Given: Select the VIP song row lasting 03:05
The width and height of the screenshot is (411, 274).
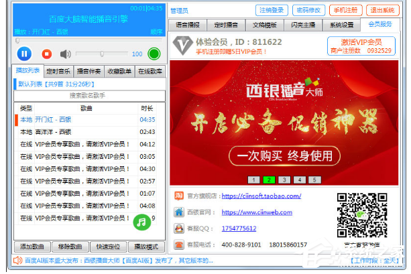Looking at the screenshot, I should 86,157.
